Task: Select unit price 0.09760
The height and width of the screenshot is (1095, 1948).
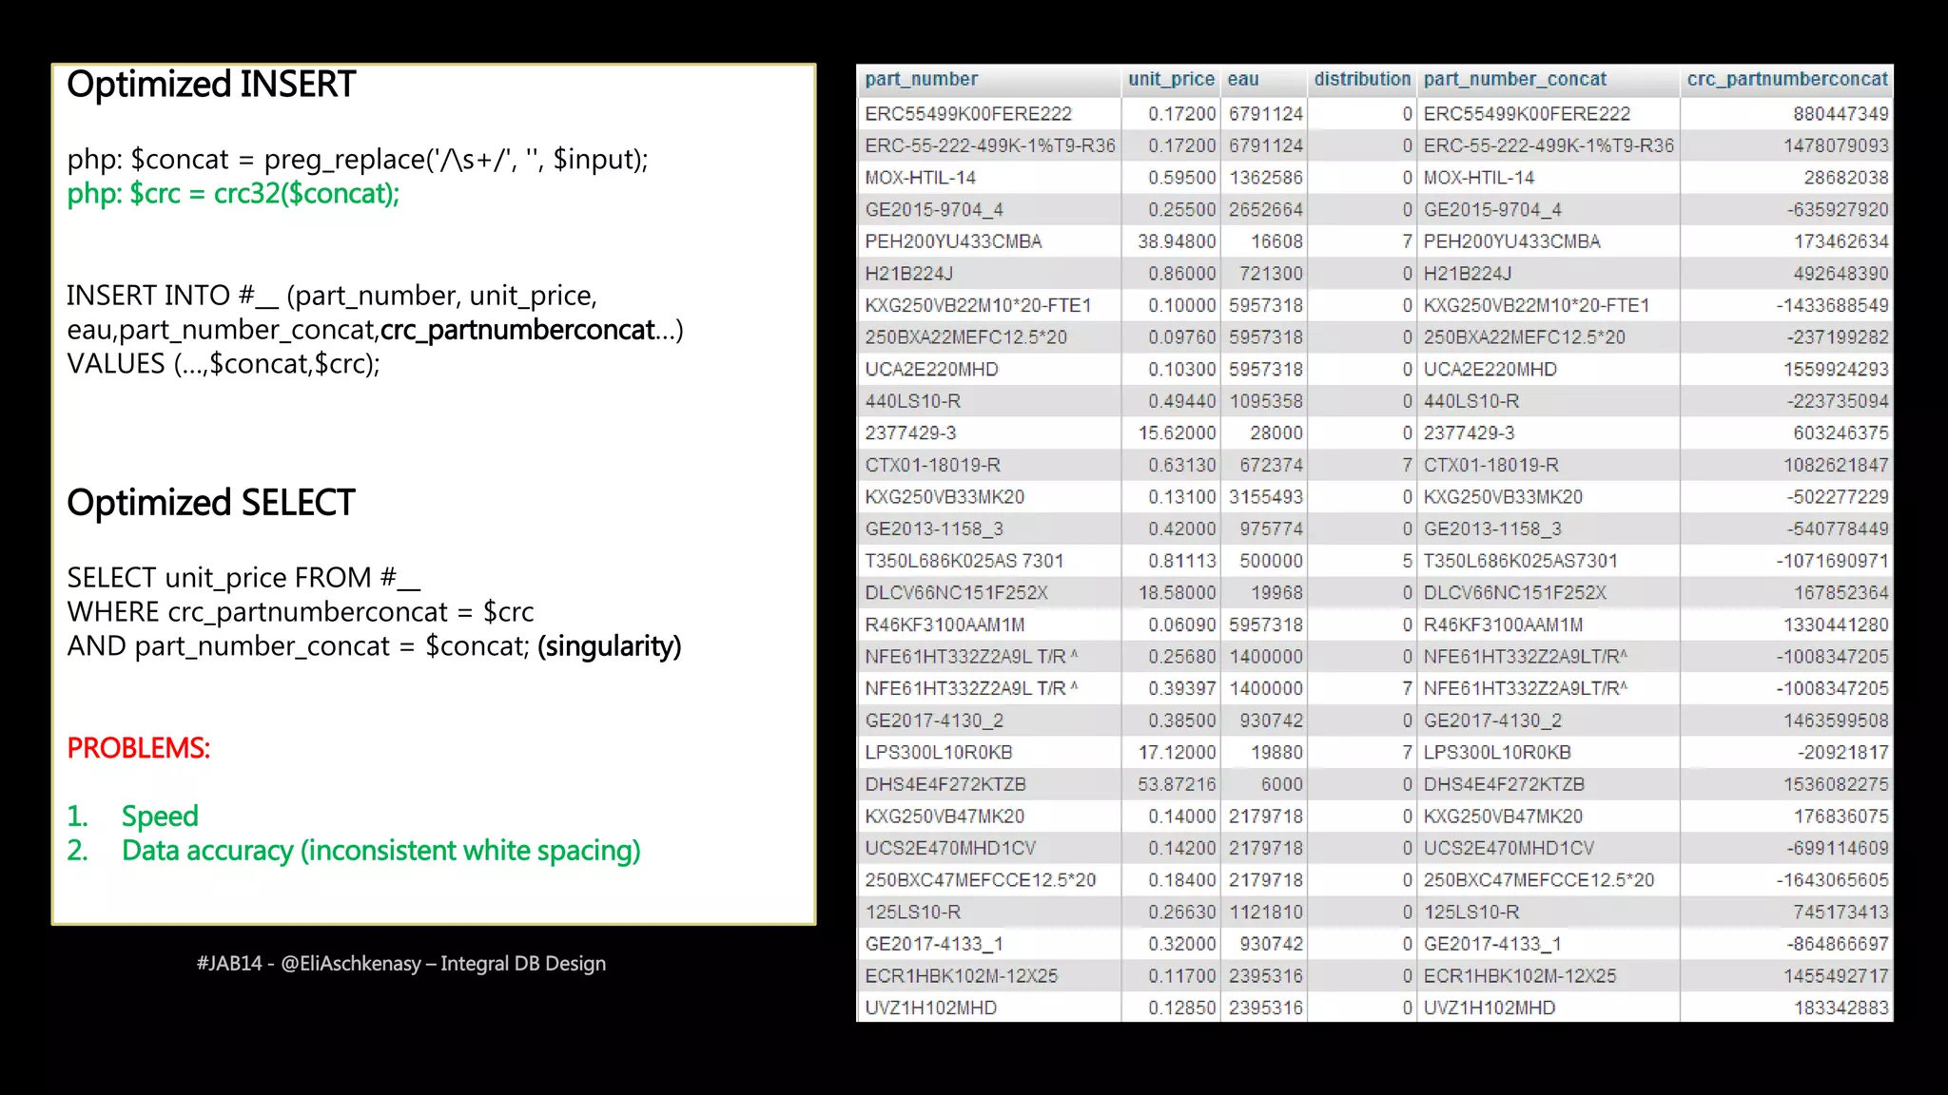Action: (1181, 337)
